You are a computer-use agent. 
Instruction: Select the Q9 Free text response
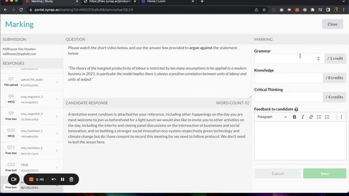coord(32,116)
